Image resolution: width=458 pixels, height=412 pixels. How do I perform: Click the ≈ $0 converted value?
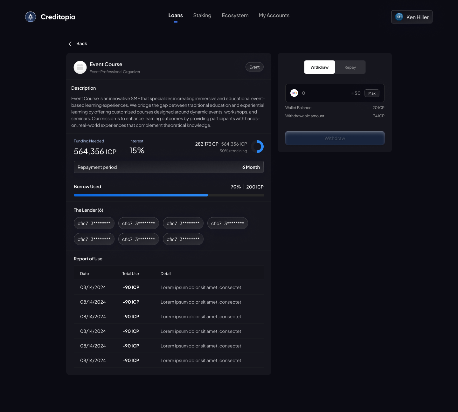[x=356, y=93]
